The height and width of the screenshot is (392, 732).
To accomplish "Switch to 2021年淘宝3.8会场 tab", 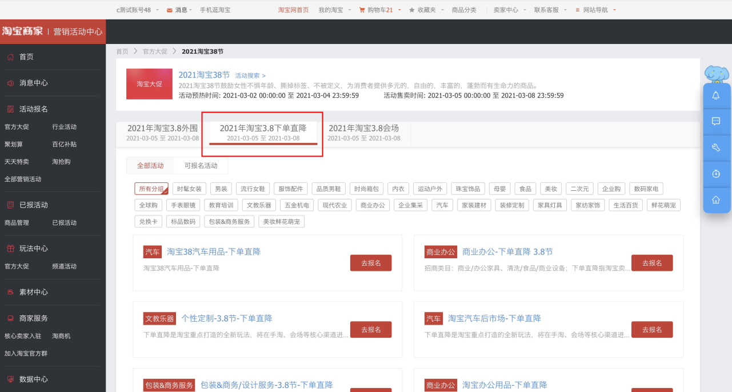I will click(x=363, y=133).
